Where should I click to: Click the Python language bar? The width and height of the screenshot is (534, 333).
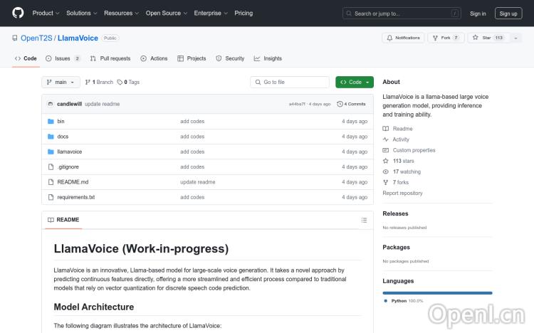437,292
